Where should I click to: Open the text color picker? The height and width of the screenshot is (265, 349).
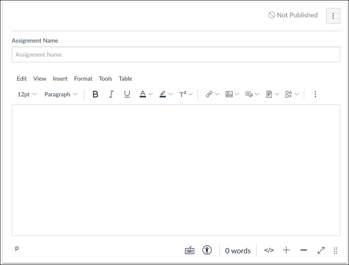[x=143, y=94]
